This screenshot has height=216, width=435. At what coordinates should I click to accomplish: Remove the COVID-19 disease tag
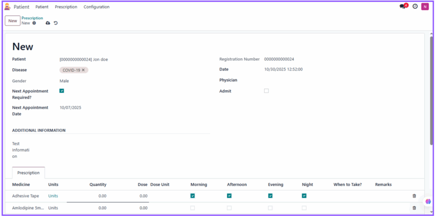click(83, 70)
